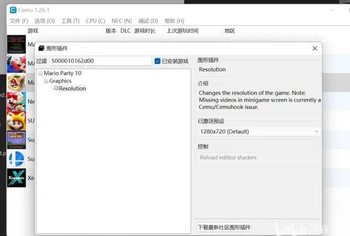The image size is (350, 236).
Task: Open the 工具 (T) menu
Action: [x=71, y=21]
